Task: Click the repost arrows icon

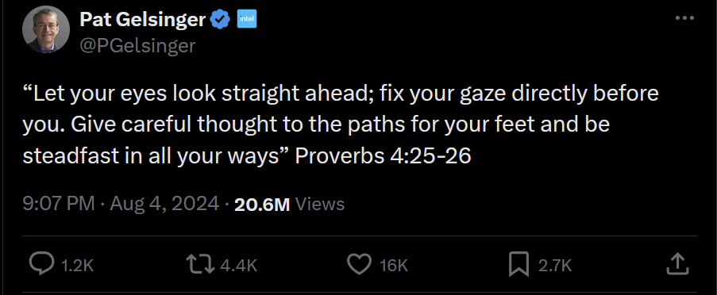Action: 200,264
